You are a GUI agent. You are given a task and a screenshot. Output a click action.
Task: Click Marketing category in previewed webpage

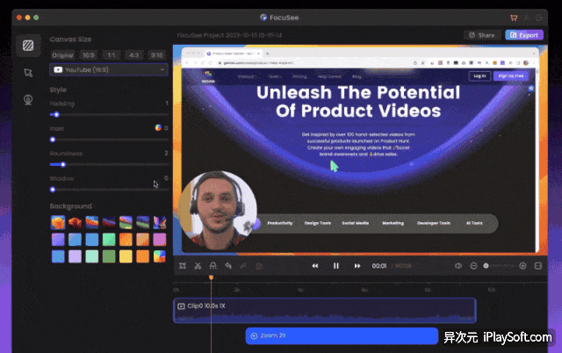pyautogui.click(x=393, y=223)
